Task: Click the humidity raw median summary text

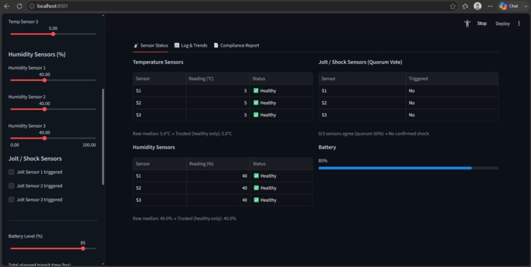Action: 184,218
